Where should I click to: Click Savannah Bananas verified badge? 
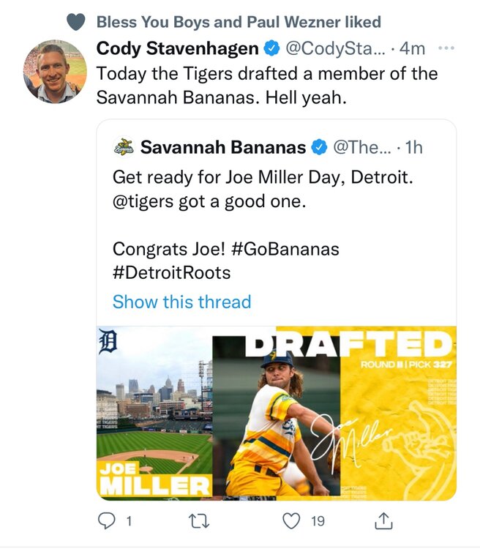pyautogui.click(x=319, y=147)
